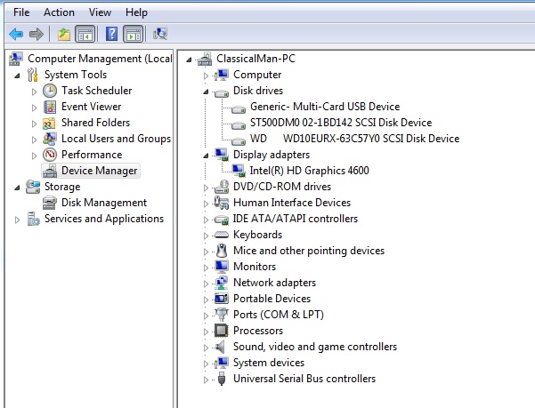Click the Network adapters icon
Screen dimensions: 535x408
(x=222, y=283)
